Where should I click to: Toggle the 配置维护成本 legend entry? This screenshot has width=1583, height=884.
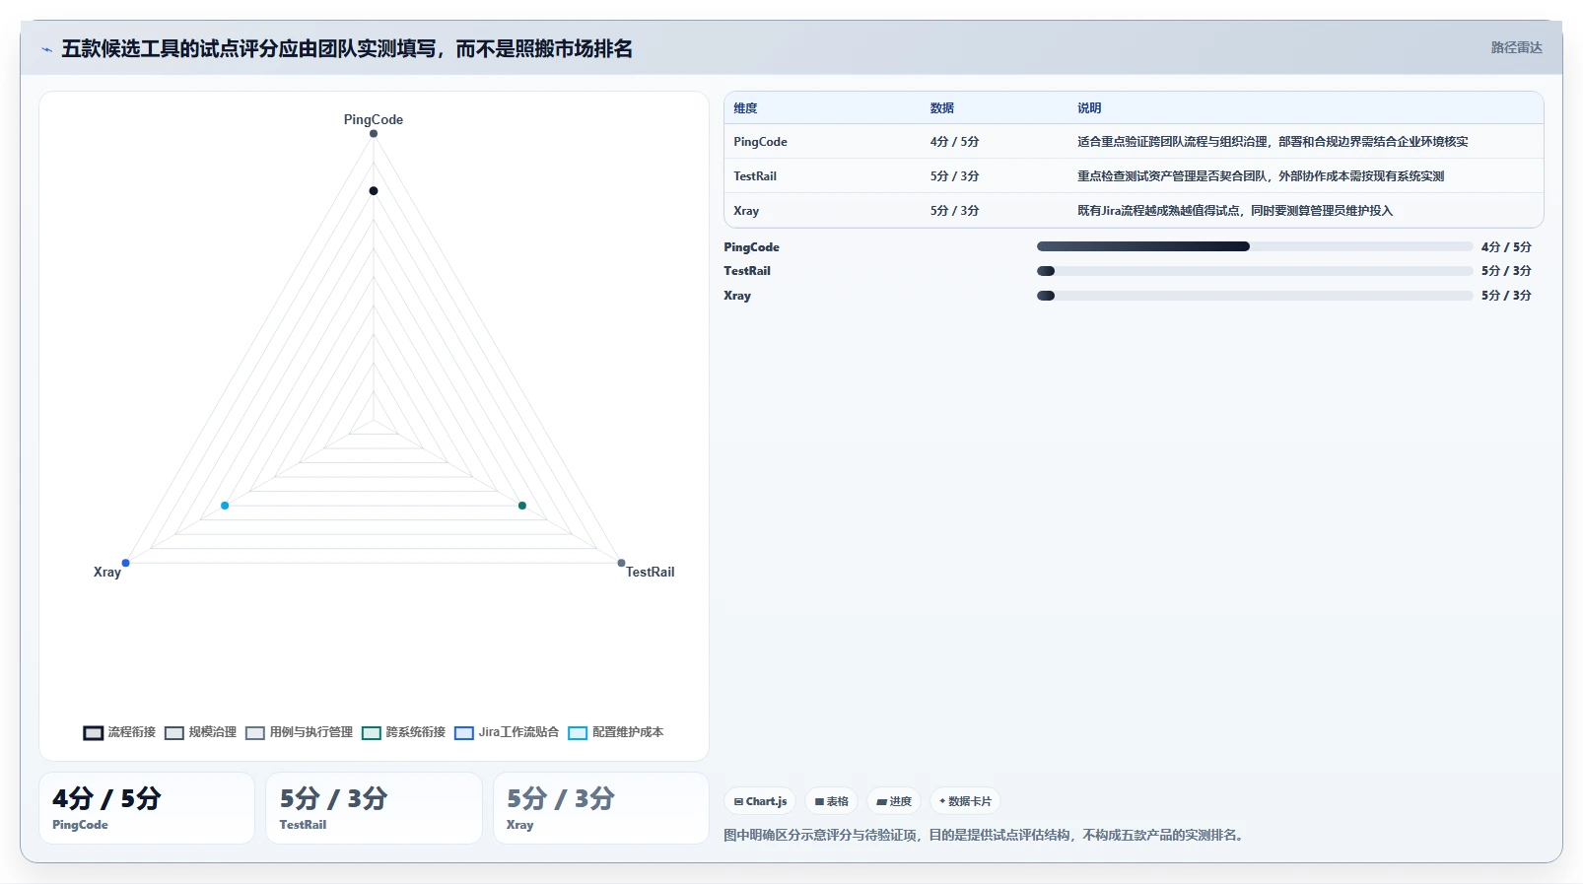pos(616,732)
